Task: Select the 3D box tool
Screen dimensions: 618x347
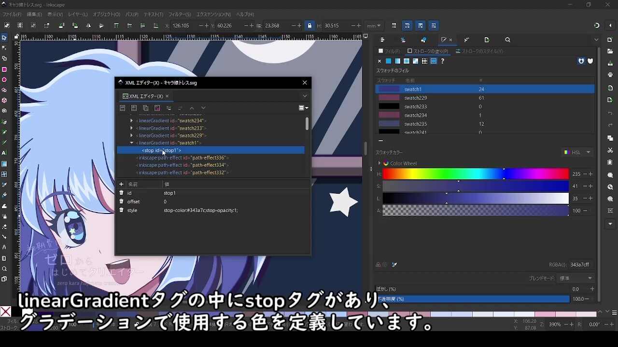Action: [x=4, y=101]
